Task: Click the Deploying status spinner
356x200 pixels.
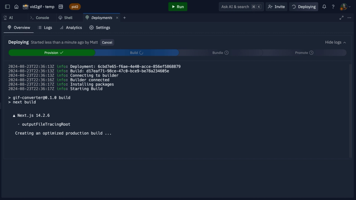Action: [293, 6]
